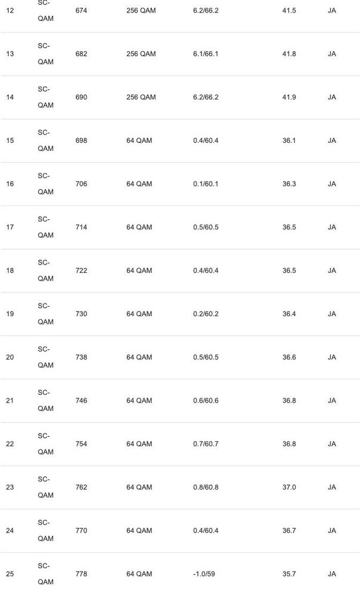Click the 770 frequency cell
The image size is (363, 595).
[81, 531]
